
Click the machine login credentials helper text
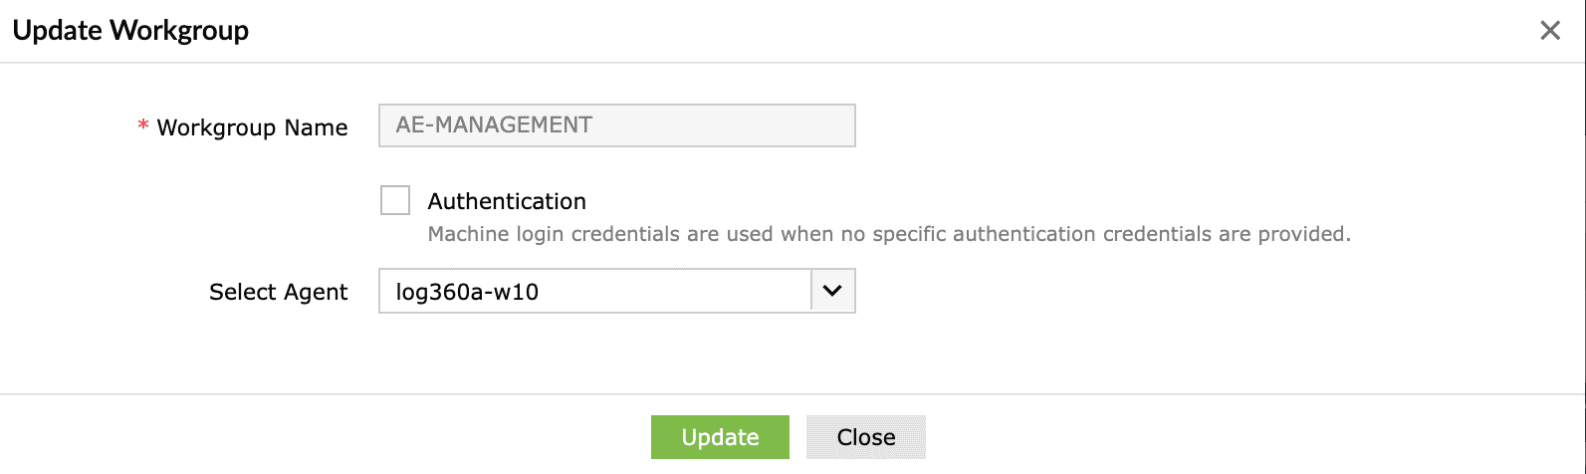(x=888, y=234)
